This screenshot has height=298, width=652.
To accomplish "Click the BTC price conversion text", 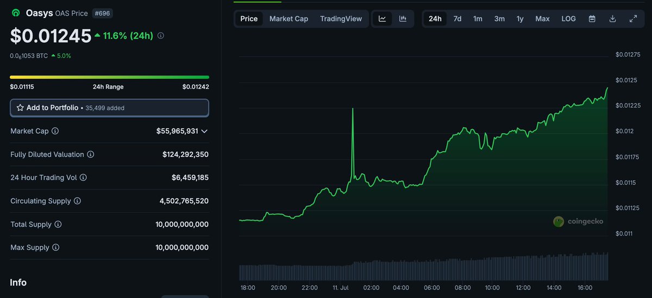I will [29, 55].
